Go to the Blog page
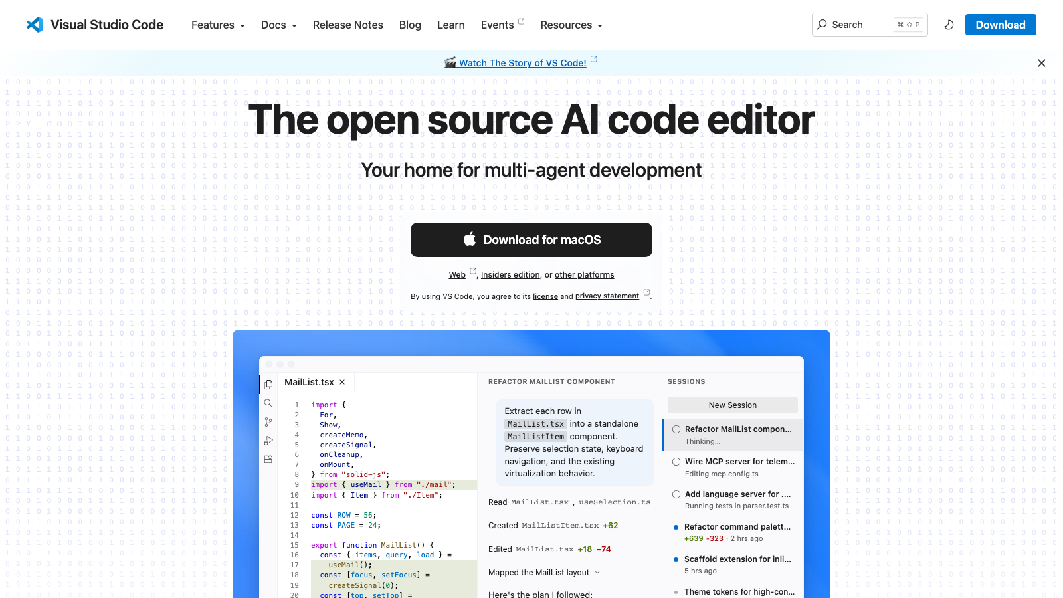The height and width of the screenshot is (598, 1063). (410, 25)
